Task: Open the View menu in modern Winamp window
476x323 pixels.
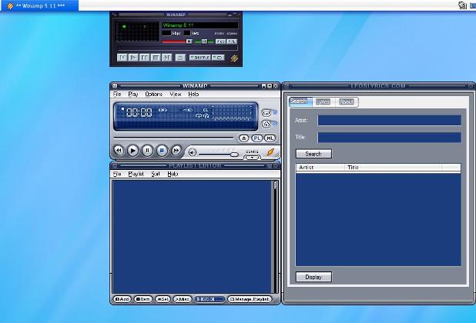Action: tap(176, 95)
